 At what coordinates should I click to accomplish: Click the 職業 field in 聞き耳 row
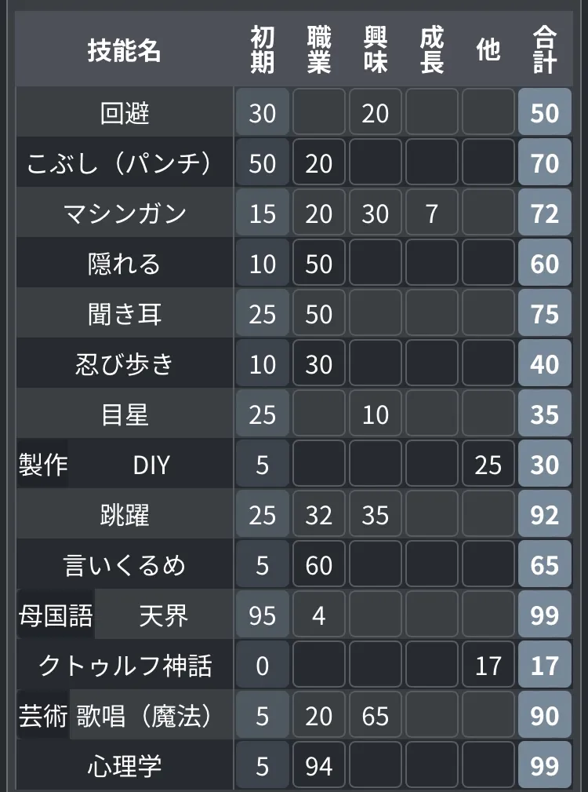(319, 315)
